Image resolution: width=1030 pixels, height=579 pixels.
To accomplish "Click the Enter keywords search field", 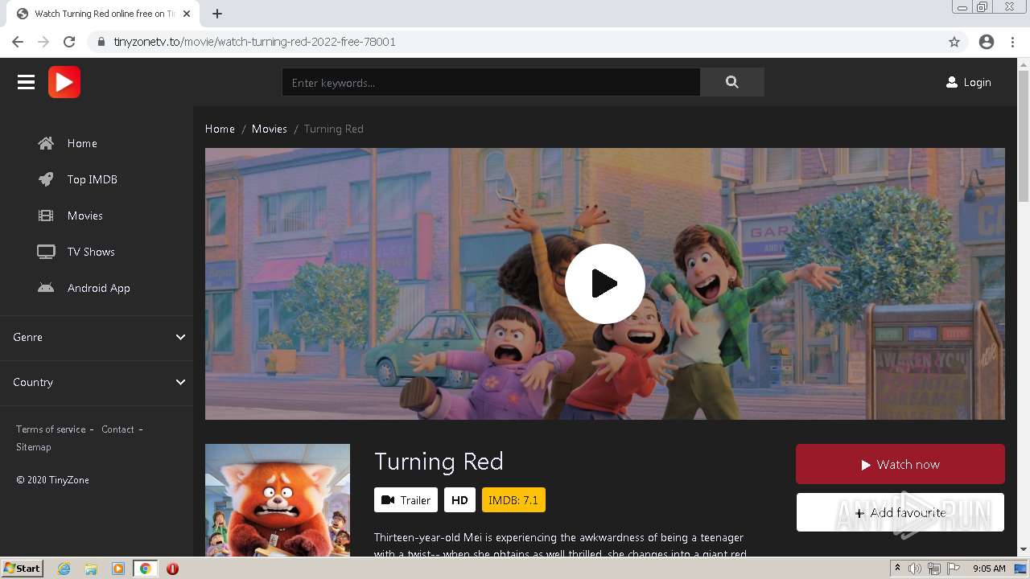I will click(491, 82).
